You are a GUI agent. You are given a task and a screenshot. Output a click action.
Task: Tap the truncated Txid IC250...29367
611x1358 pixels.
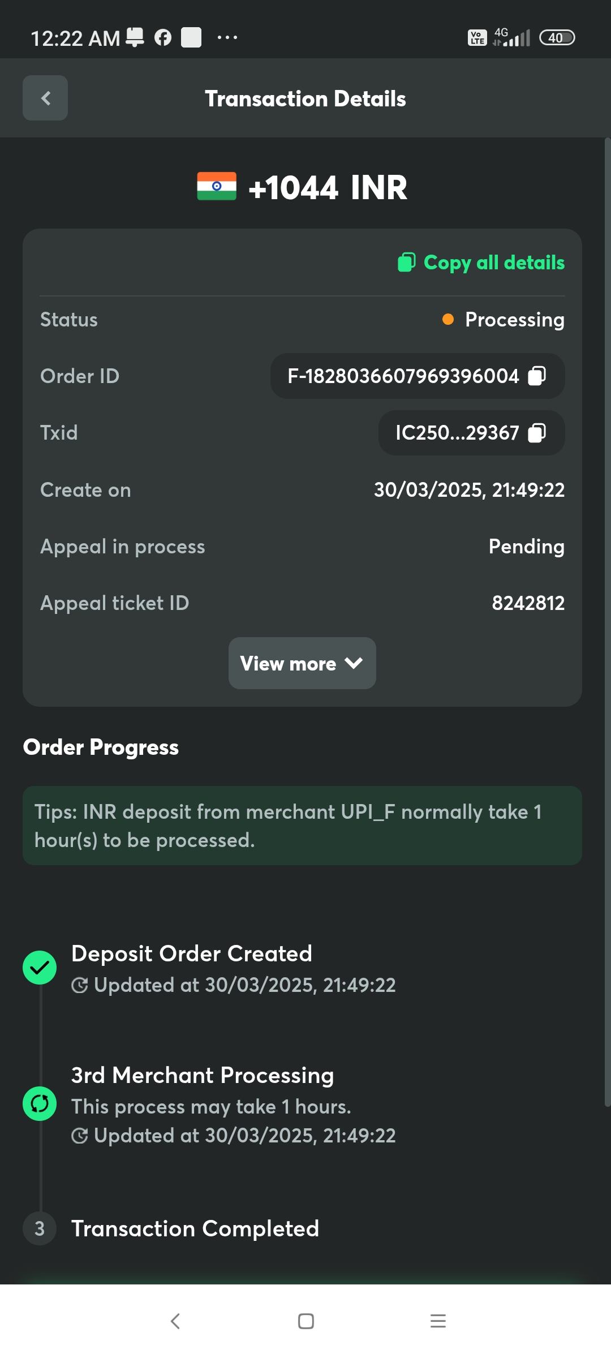[457, 433]
